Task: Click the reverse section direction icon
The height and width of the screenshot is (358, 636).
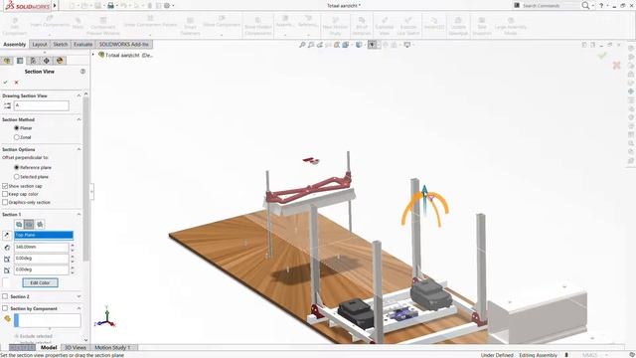Action: tap(7, 235)
